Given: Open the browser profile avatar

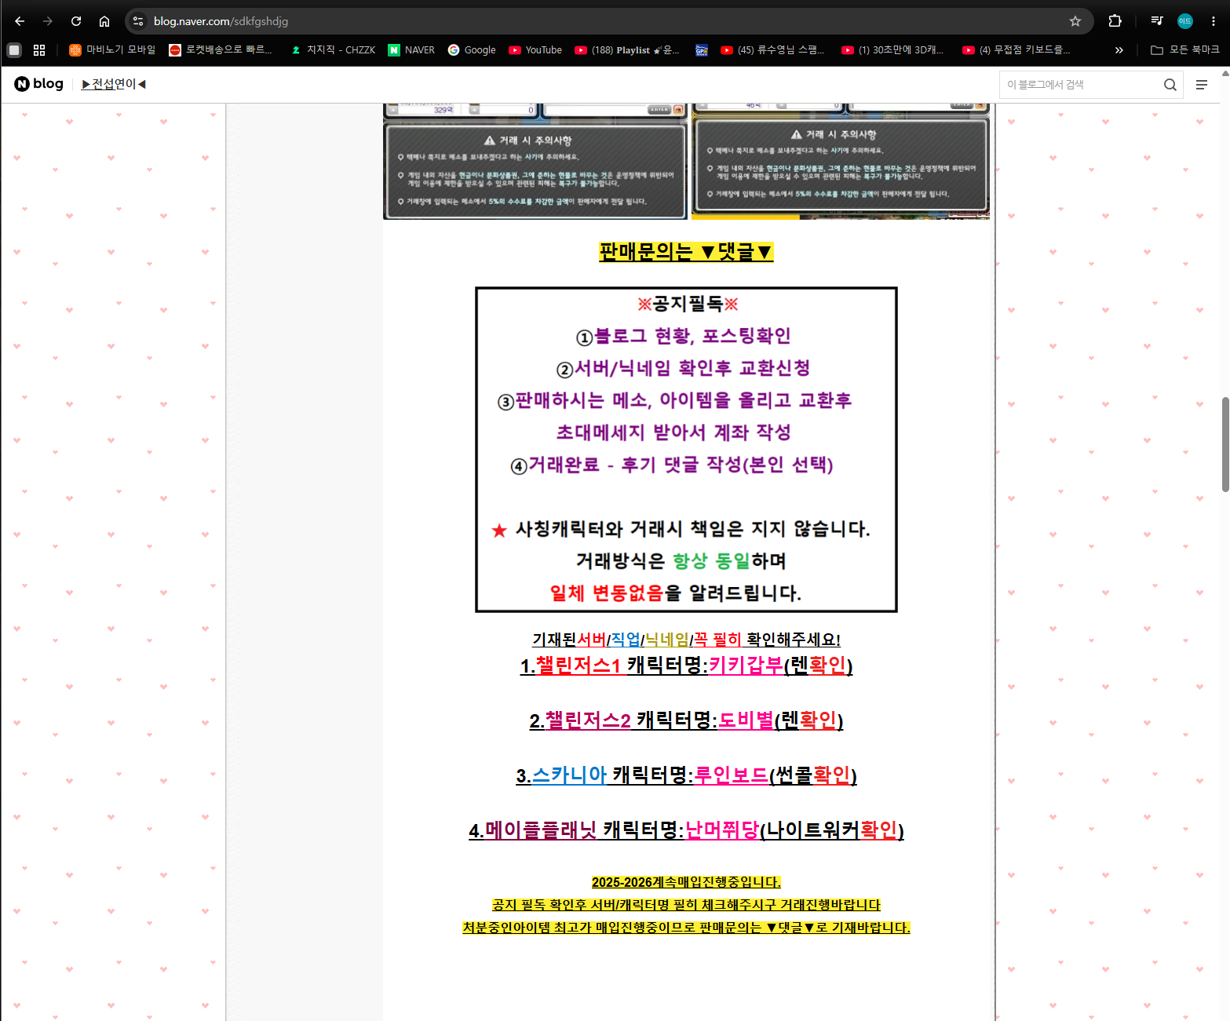Looking at the screenshot, I should click(1185, 21).
